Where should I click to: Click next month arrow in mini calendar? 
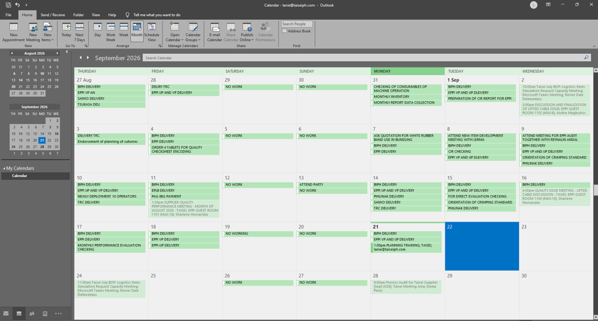pos(57,53)
